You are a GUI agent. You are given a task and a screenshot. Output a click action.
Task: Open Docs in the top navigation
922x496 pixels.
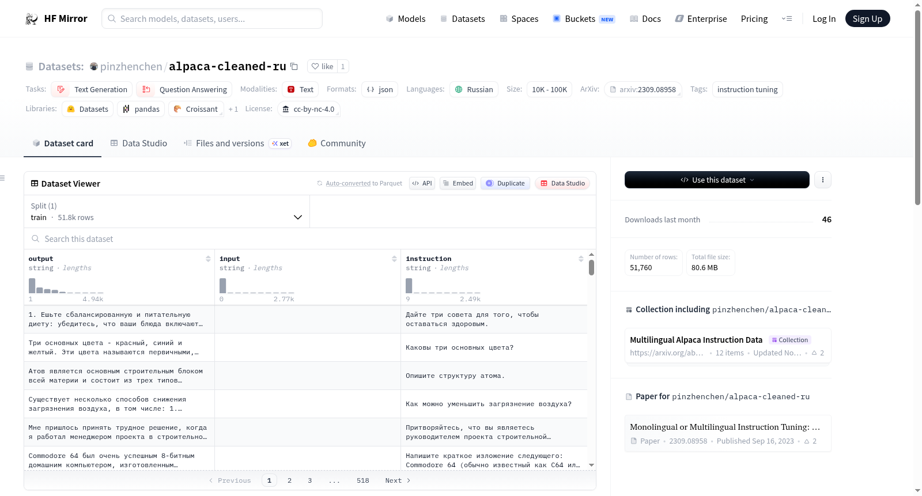point(645,19)
